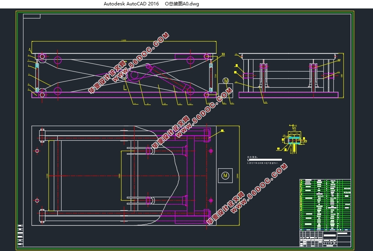Select the lower-right magenta mounting hole in plan view
This screenshot has width=373, height=251.
click(211, 200)
